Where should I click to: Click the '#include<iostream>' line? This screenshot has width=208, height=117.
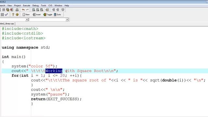coord(24,38)
